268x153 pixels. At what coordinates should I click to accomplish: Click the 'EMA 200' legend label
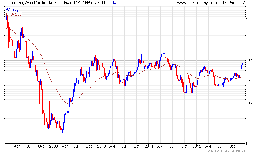point(14,14)
